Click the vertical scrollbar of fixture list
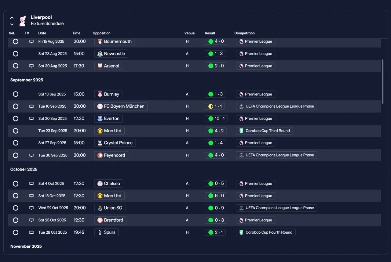391x262 pixels. pyautogui.click(x=383, y=81)
